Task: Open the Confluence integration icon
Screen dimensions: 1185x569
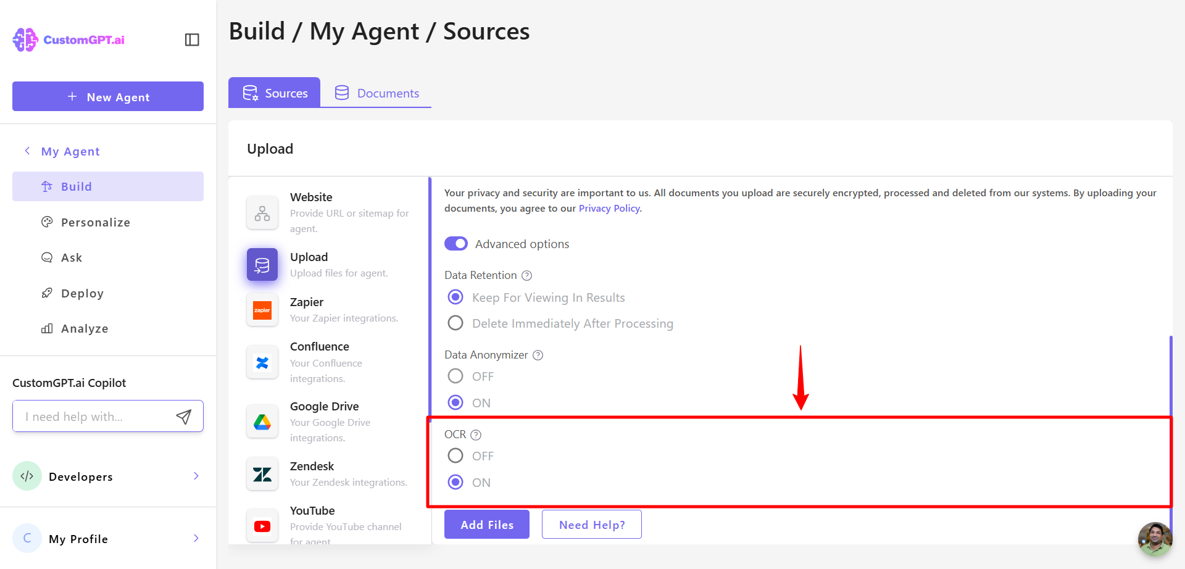Action: click(262, 362)
